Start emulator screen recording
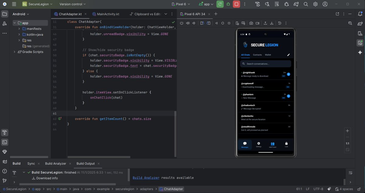This screenshot has height=193, width=365. pyautogui.click(x=257, y=23)
